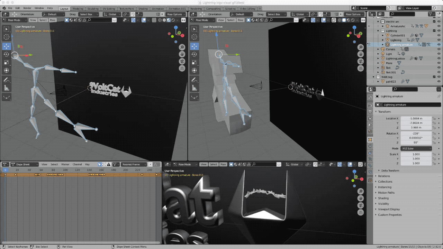Viewport: 443px width, 249px height.
Task: Click the Rotation X value field
Action: [x=416, y=133]
